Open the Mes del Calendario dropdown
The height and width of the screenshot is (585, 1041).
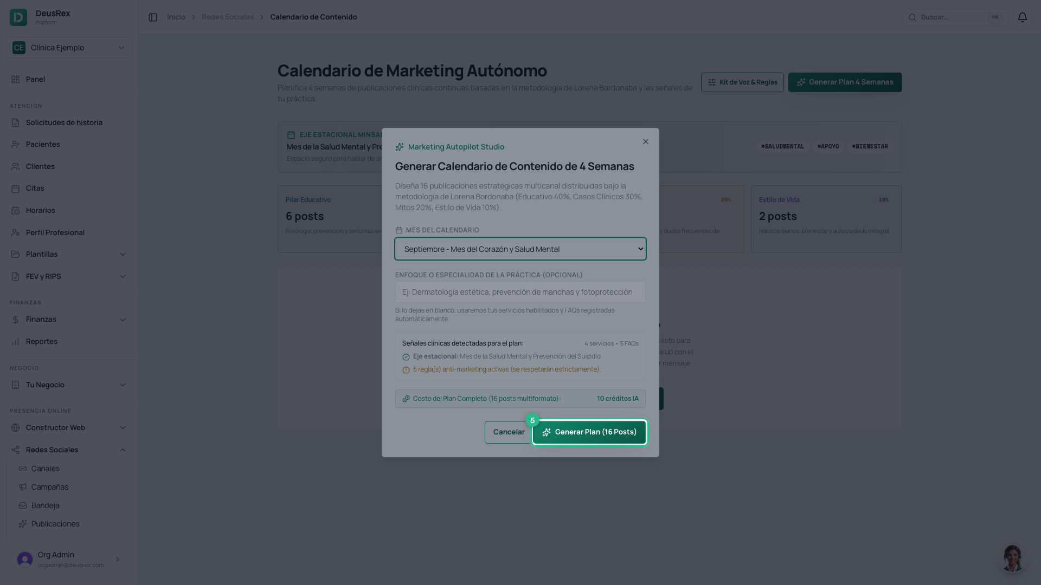point(520,249)
